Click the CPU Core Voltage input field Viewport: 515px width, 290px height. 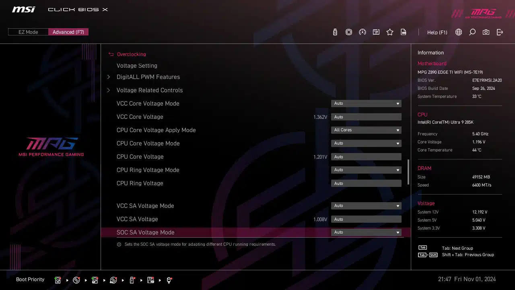[x=366, y=157]
